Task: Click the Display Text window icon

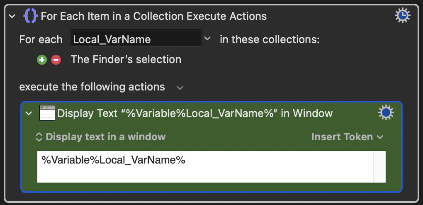Action: pos(47,113)
